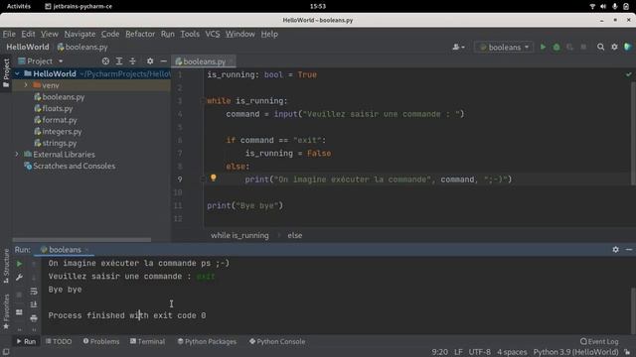Collapse all items in the Project panel
636x357 pixels.
132,61
